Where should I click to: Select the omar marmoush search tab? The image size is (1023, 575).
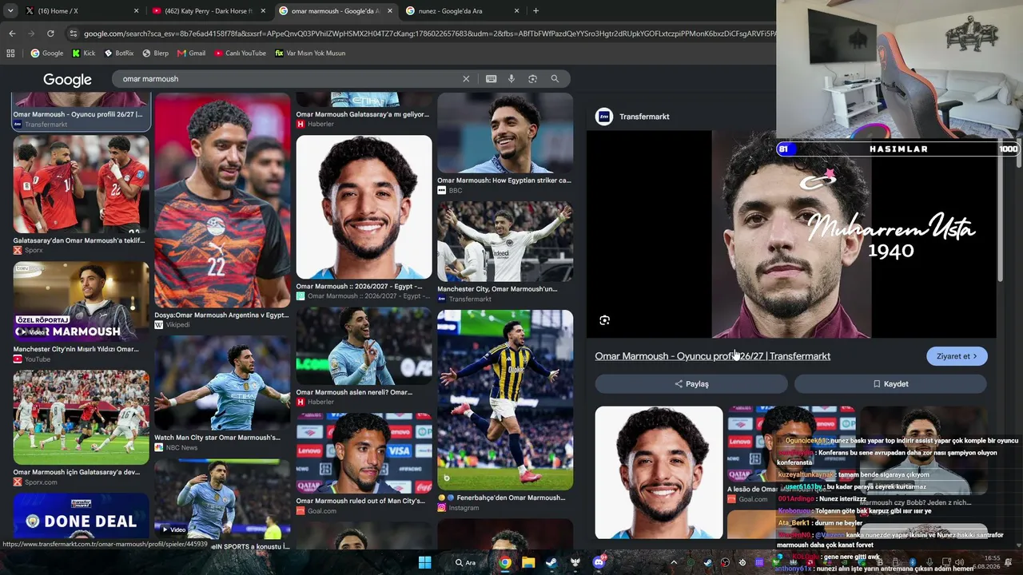point(336,11)
